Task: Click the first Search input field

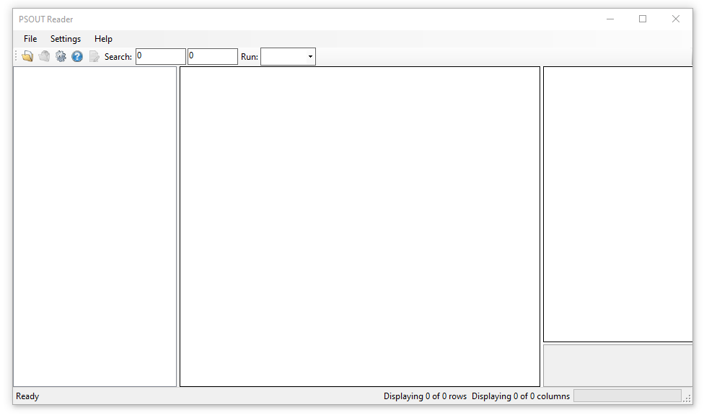Action: pyautogui.click(x=160, y=57)
